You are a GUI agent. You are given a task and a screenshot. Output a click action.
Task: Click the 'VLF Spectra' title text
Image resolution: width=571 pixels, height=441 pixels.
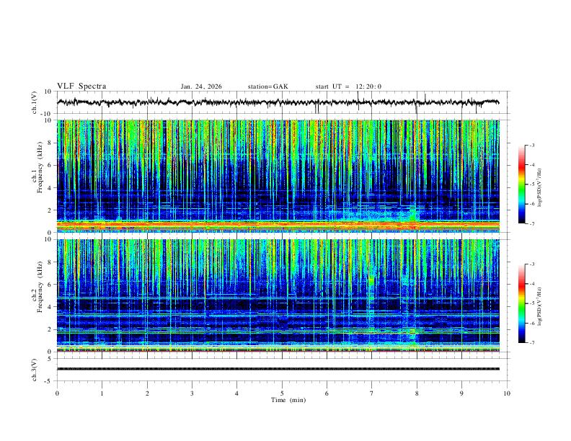[81, 86]
